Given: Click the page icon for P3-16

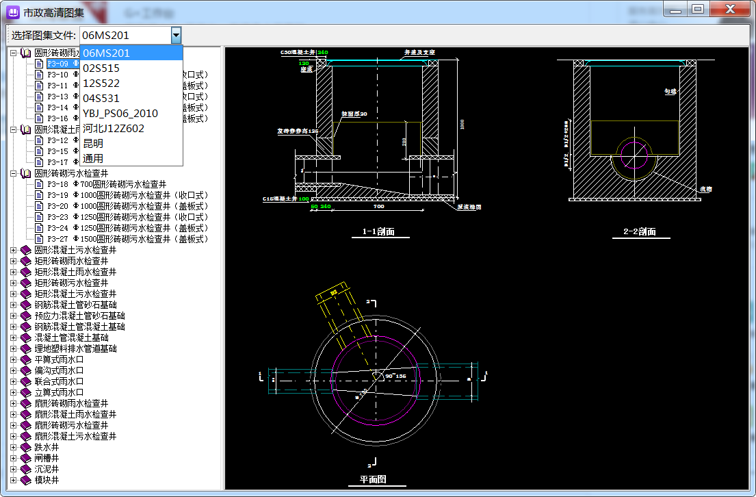Looking at the screenshot, I should [40, 118].
